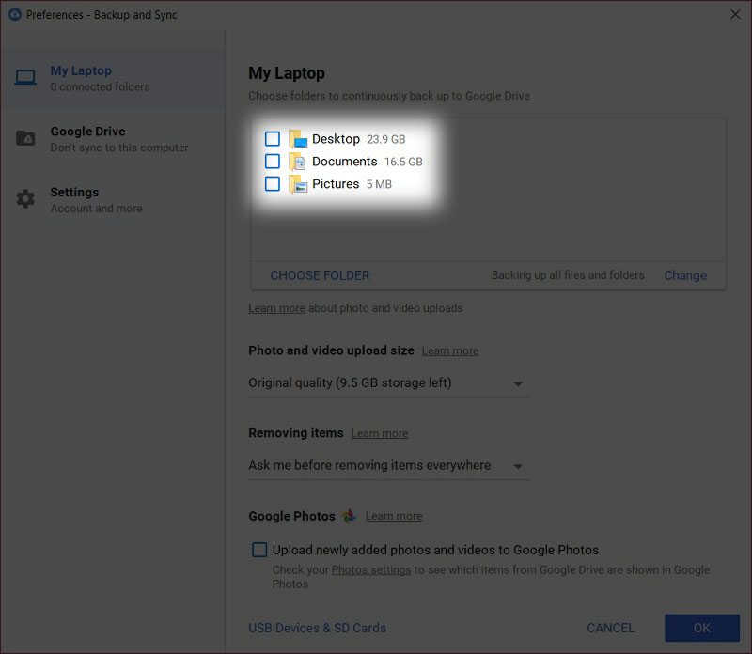Close the Preferences window
This screenshot has width=752, height=654.
click(735, 14)
